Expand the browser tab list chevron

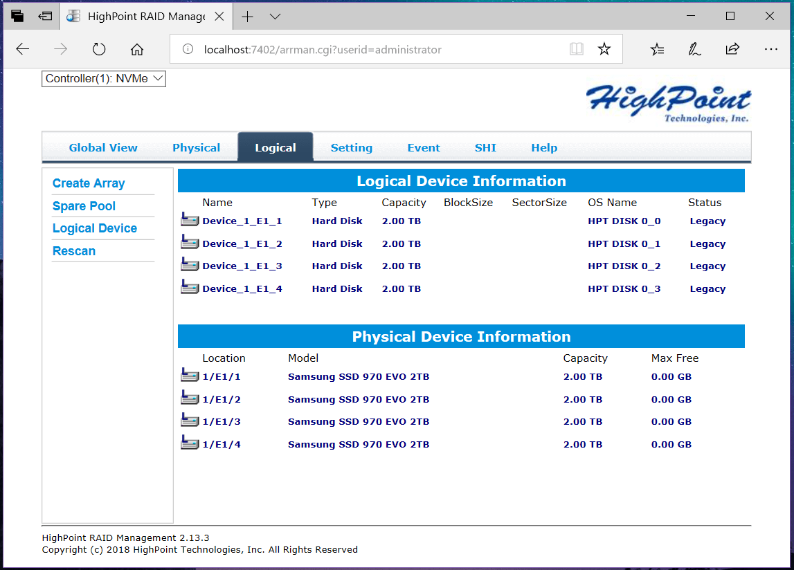pyautogui.click(x=275, y=16)
